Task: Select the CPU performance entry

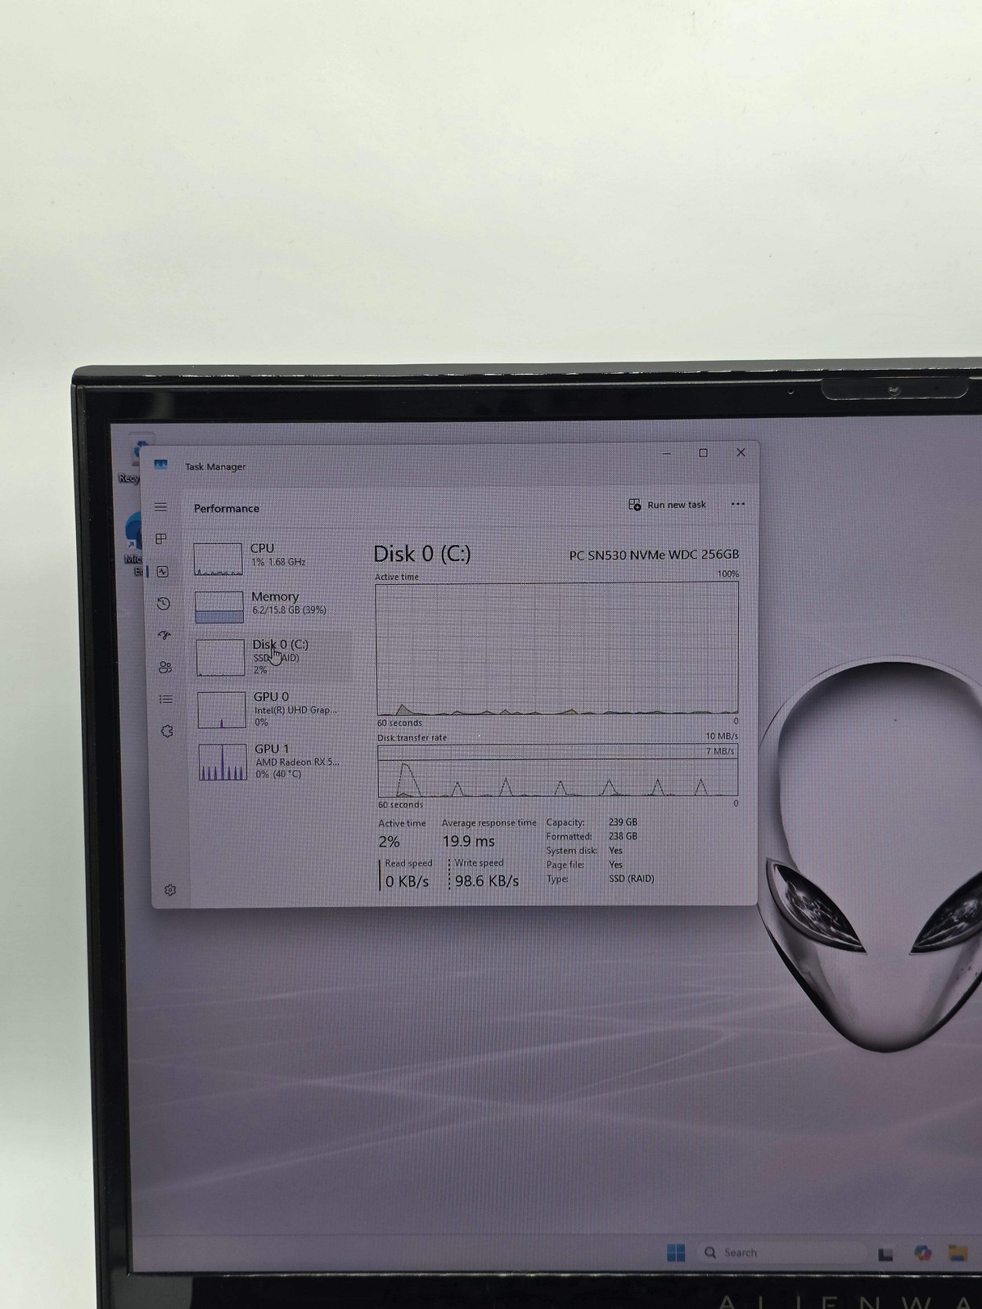Action: click(x=270, y=558)
